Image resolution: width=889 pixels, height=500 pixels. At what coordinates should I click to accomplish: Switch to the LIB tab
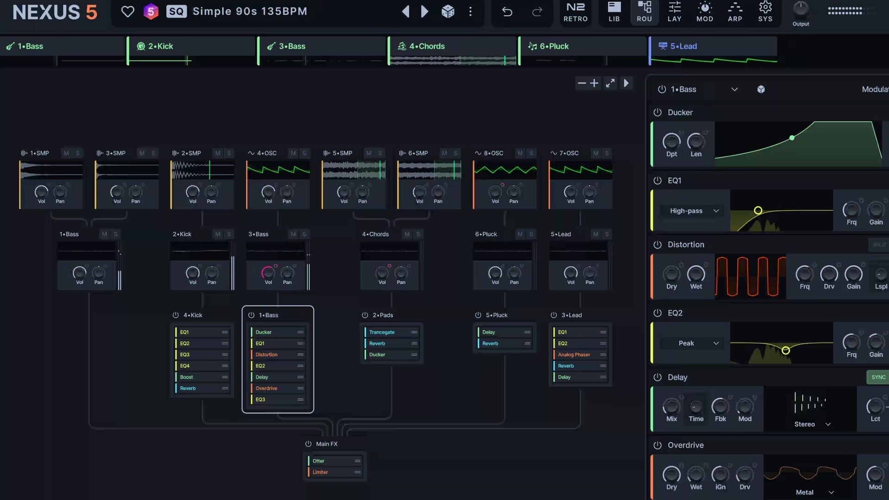(614, 12)
